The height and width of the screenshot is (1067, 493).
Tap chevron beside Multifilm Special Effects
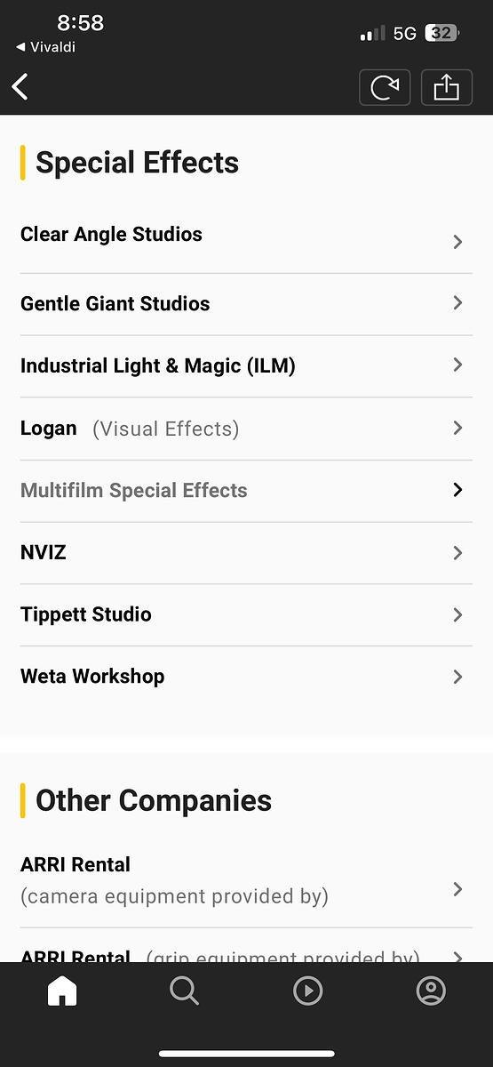[x=457, y=490]
